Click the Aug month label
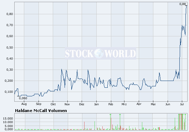Image resolution: width=189 pixels, height=132 pixels. (24, 104)
